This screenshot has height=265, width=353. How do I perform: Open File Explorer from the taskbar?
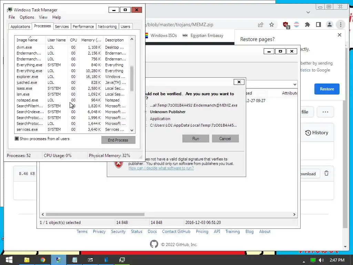27,260
